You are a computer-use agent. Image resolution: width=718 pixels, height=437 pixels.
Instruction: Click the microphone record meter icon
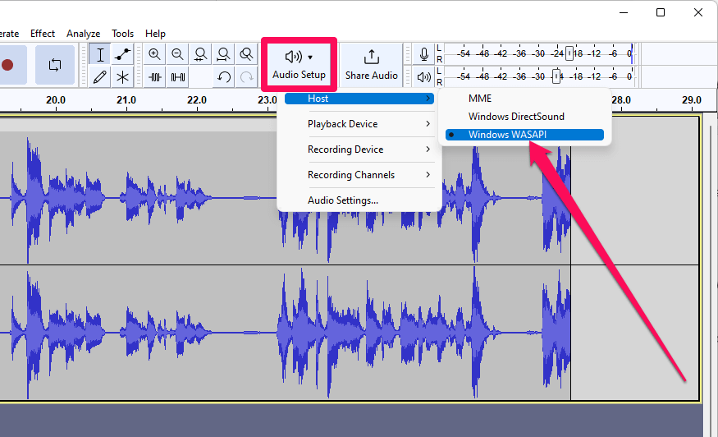[424, 54]
